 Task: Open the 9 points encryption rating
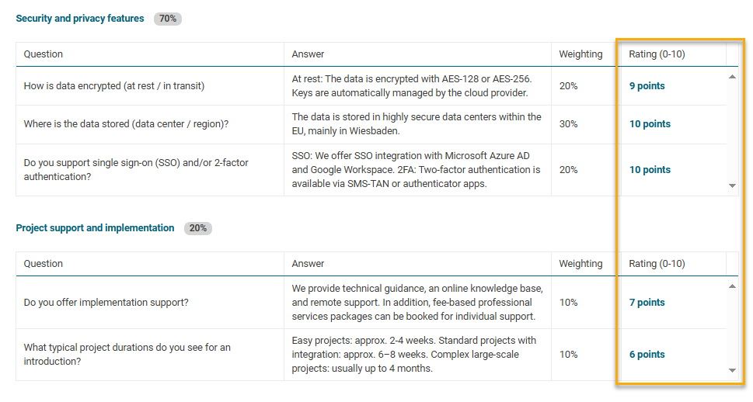(647, 86)
